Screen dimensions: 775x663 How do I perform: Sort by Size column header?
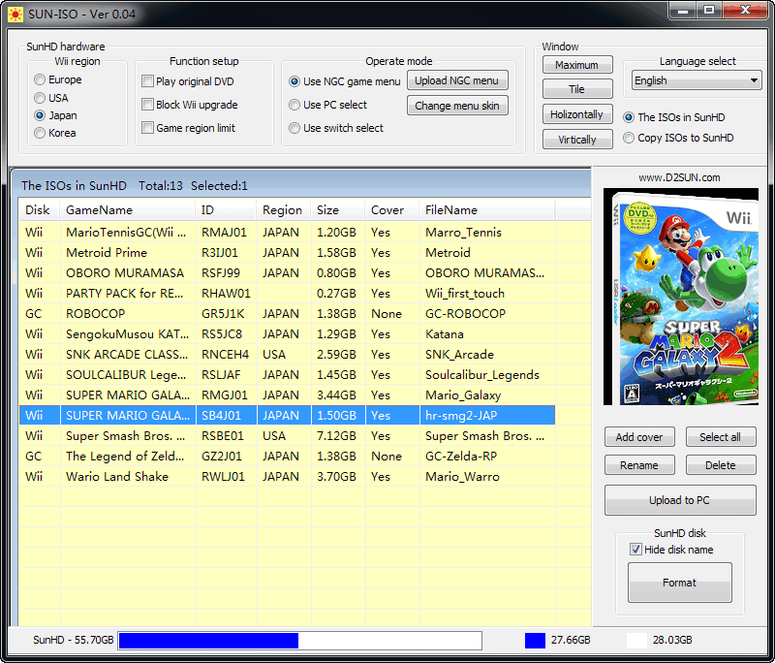coord(337,210)
